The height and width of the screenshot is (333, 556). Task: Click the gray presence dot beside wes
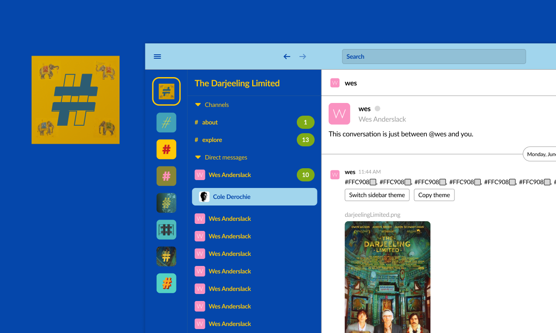click(377, 109)
